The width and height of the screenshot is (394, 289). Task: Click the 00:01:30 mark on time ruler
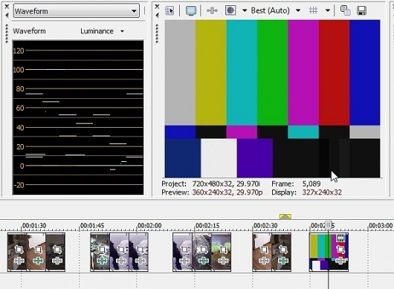[x=34, y=225]
